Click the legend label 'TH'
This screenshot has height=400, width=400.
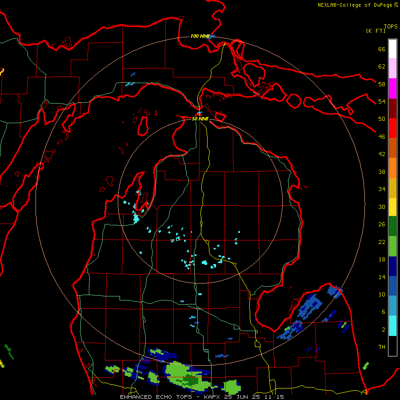pos(382,347)
